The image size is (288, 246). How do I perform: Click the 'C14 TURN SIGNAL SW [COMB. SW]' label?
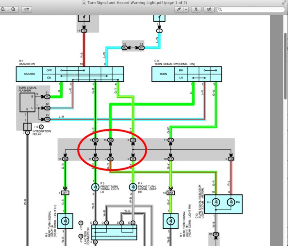click(174, 62)
